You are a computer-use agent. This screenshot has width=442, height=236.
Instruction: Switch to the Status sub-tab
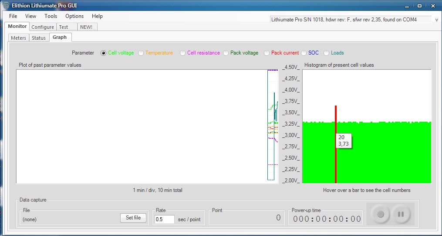(39, 38)
